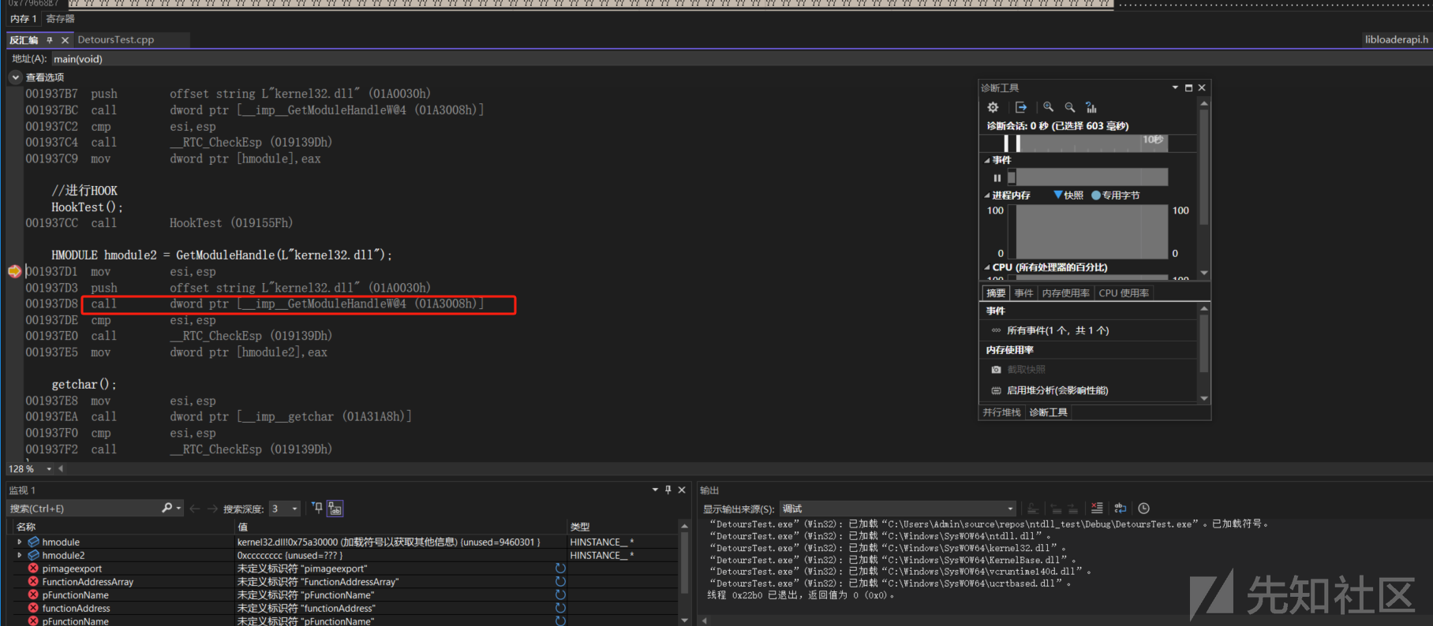
Task: Click the breakpoint arrow at 001937D1
Action: tap(14, 271)
